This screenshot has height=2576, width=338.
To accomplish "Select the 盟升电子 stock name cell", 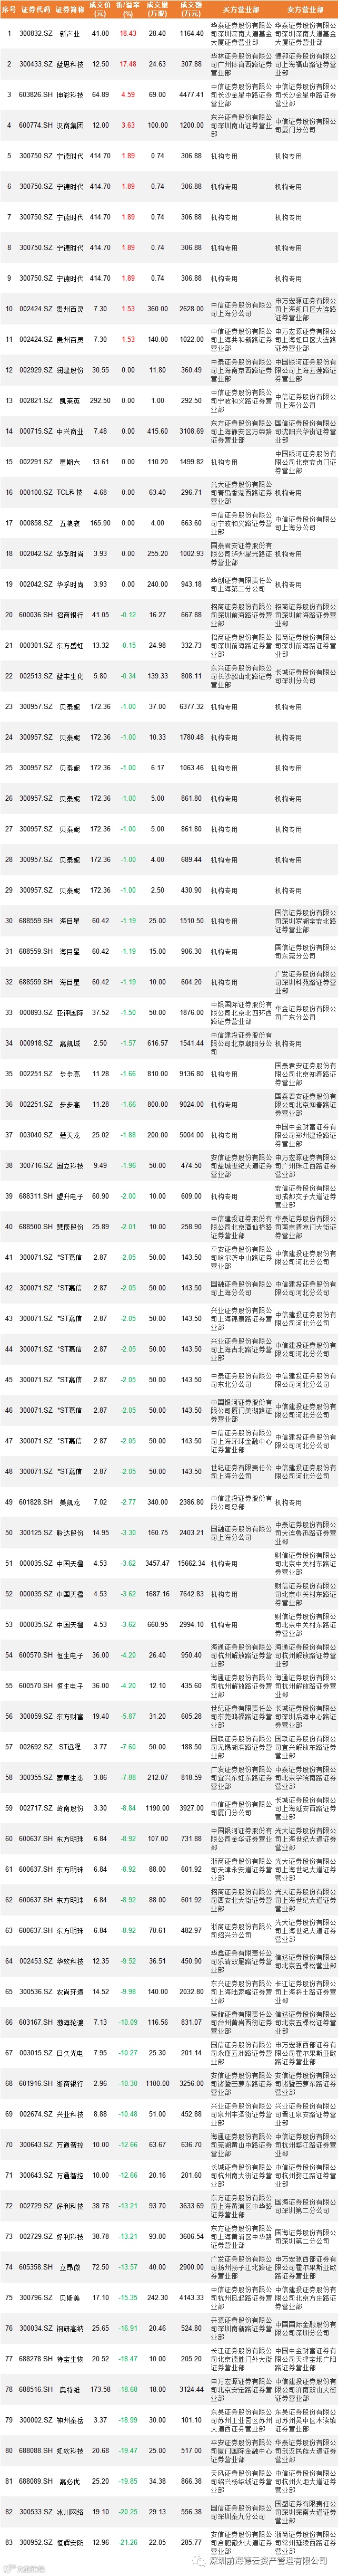I will point(70,1197).
